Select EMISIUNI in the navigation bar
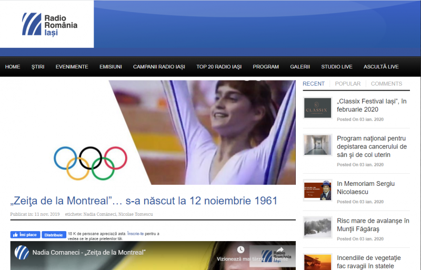The image size is (421, 270). coord(111,67)
